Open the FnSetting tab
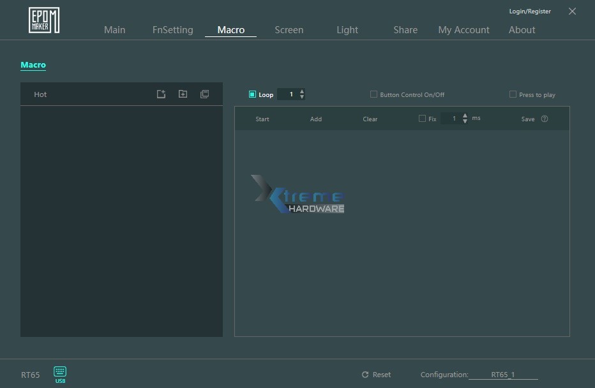 [172, 29]
